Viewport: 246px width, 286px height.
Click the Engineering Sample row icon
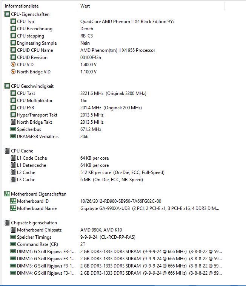pyautogui.click(x=13, y=43)
